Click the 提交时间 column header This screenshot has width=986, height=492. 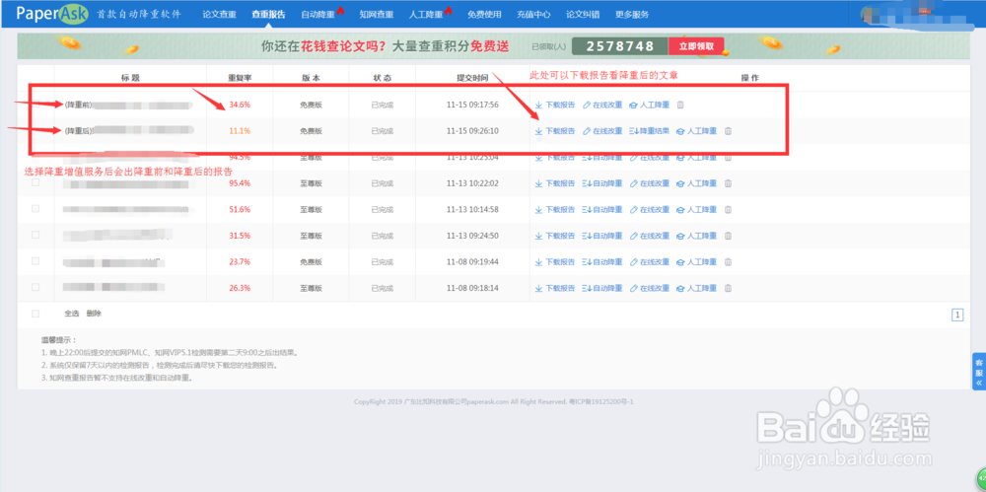(x=472, y=78)
